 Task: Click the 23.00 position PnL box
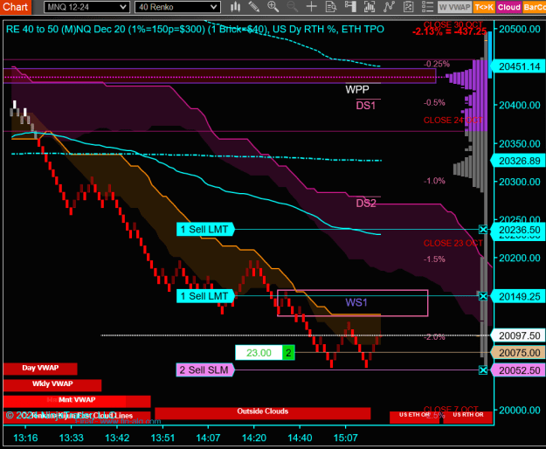pos(259,353)
